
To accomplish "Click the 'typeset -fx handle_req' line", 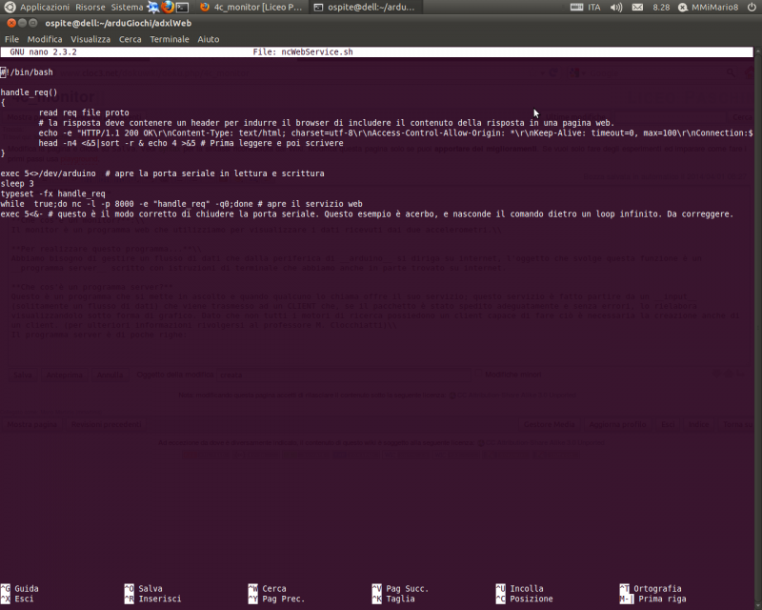I will [52, 194].
